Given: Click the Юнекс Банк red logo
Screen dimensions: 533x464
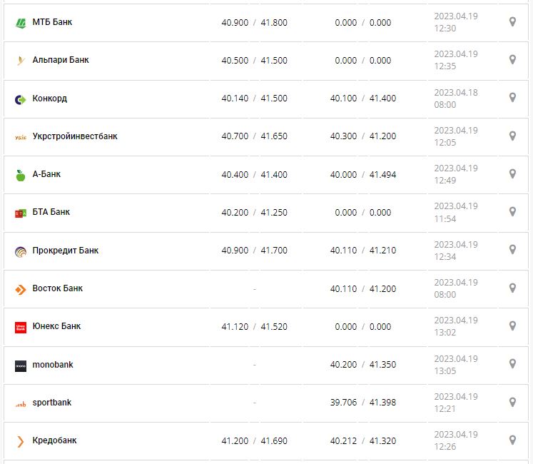Looking at the screenshot, I should pos(20,327).
